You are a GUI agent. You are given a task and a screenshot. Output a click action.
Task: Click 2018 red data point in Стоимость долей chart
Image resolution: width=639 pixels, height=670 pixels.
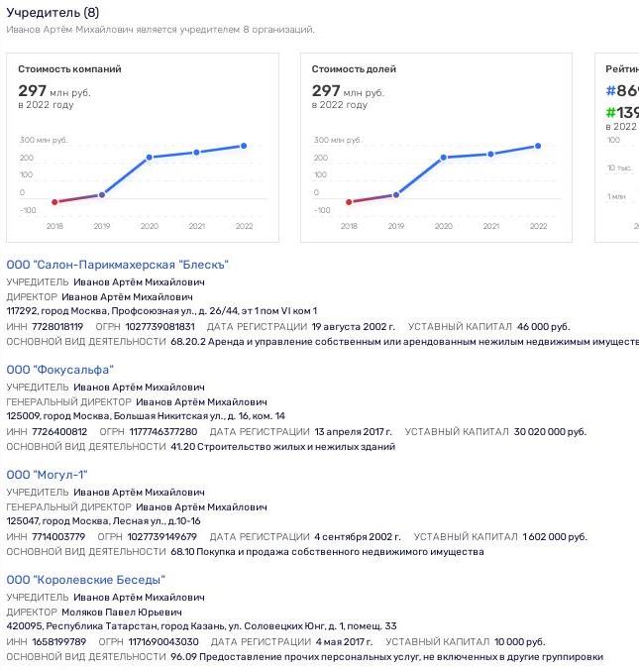pos(349,202)
